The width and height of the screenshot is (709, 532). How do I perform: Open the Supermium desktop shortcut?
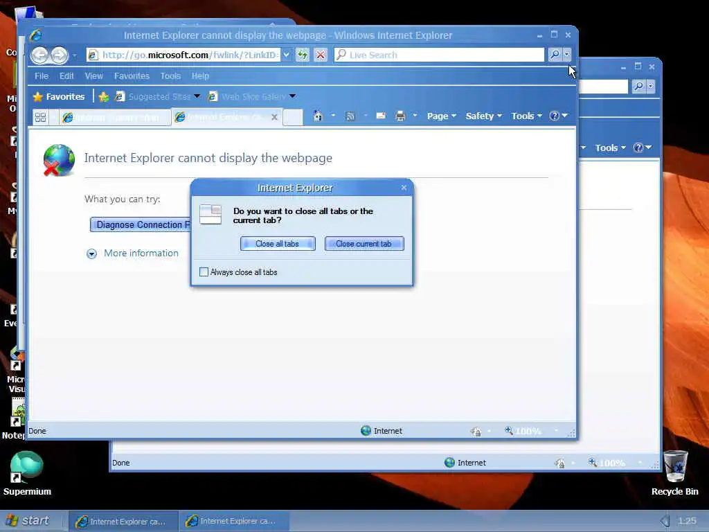coord(27,473)
